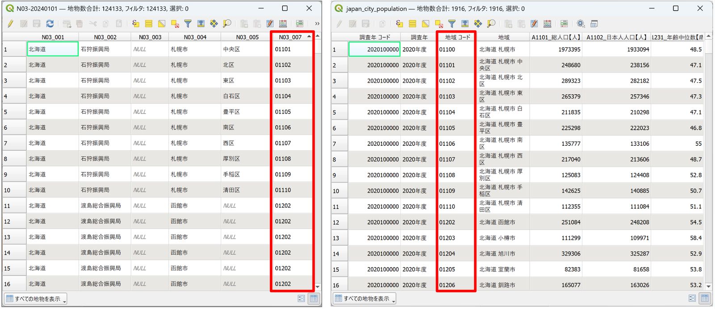Open organize columns in N03-20240101 window
Viewport: 715px width, 309px height.
(269, 24)
